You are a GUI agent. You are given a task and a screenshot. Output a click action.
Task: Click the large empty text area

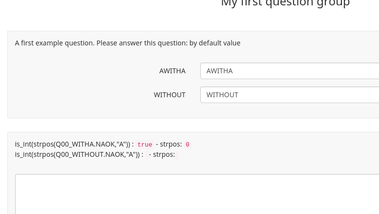pyautogui.click(x=195, y=194)
